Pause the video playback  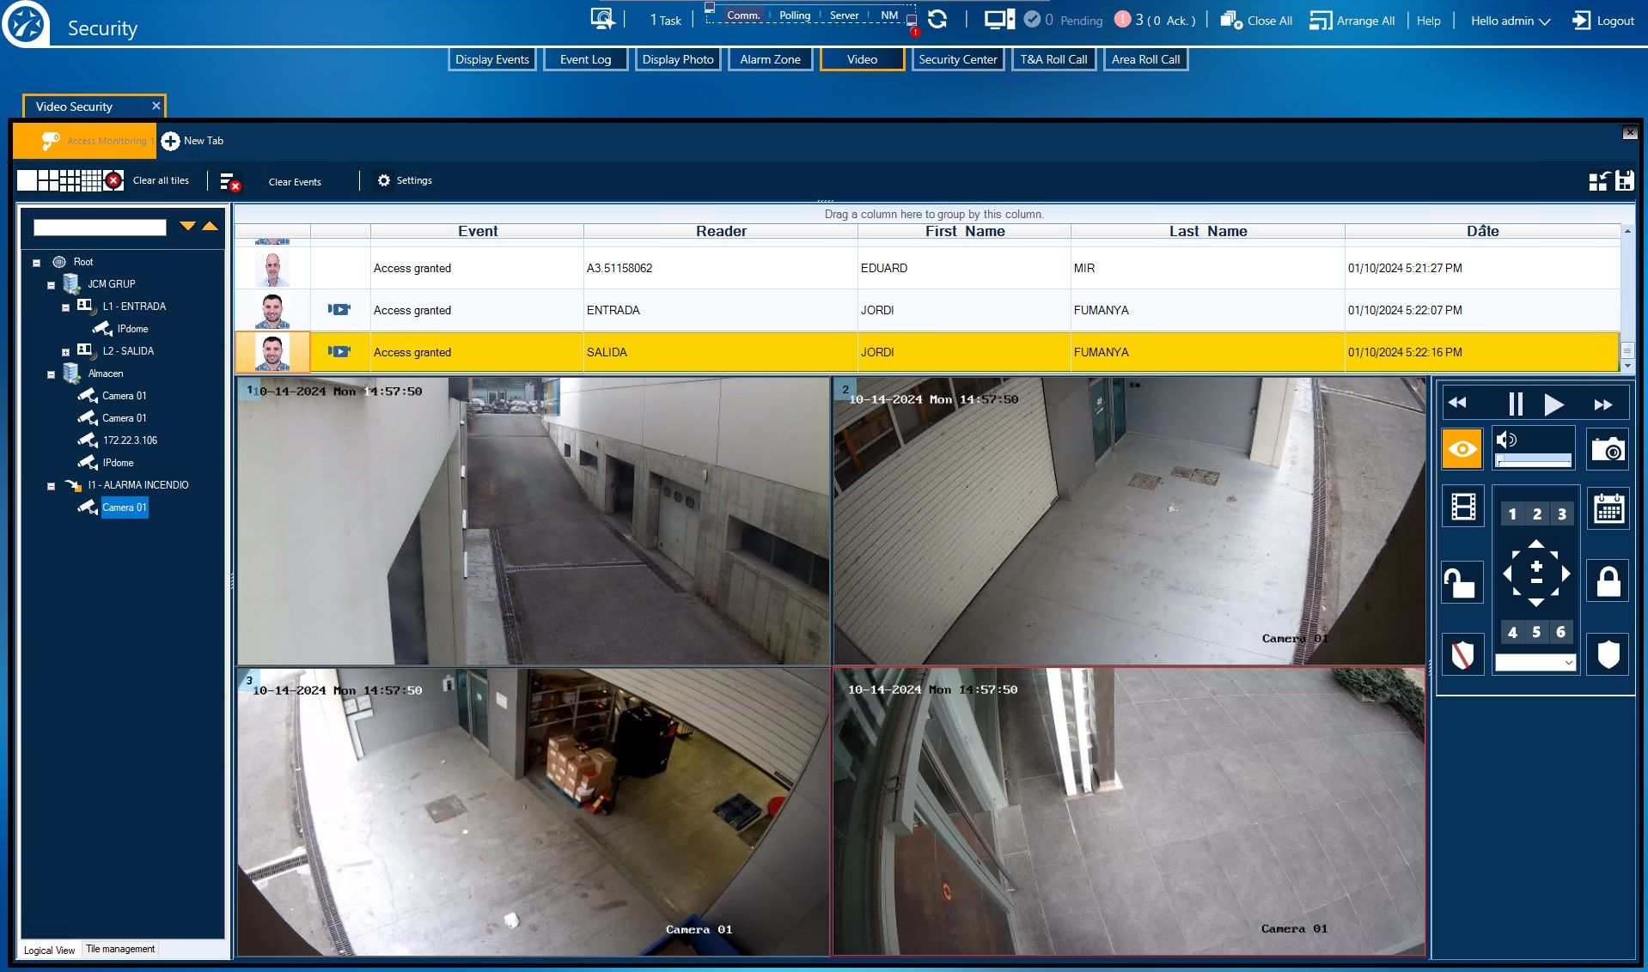[1515, 404]
